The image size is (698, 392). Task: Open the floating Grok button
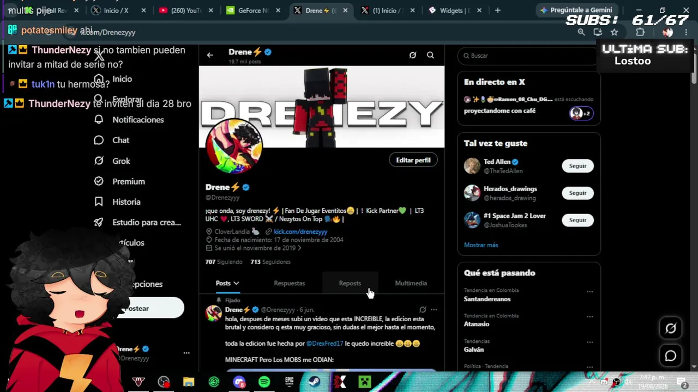(671, 328)
